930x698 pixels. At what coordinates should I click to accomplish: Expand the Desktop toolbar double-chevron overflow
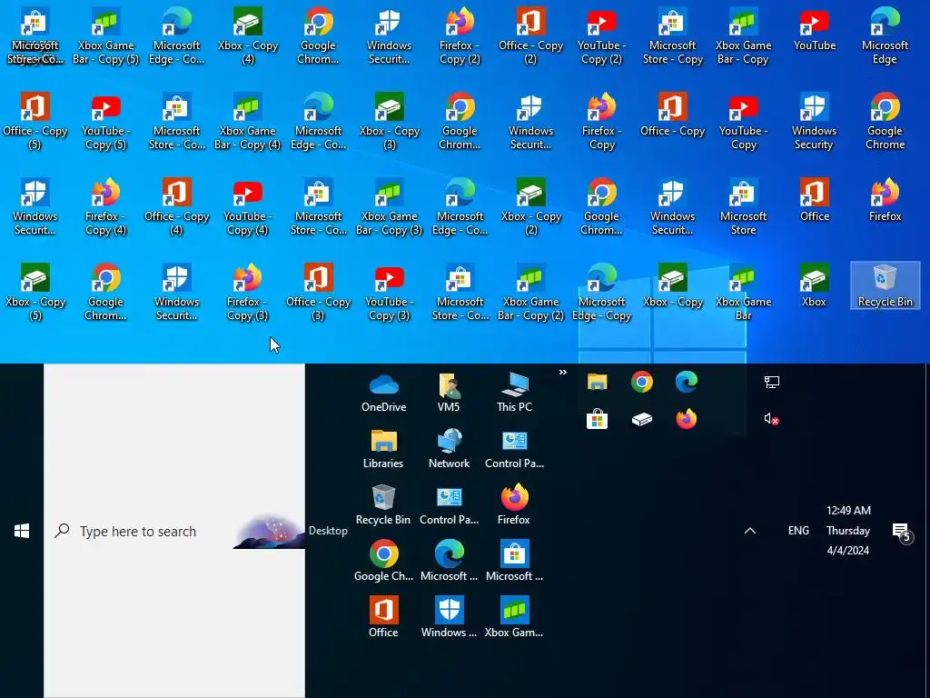coord(563,372)
